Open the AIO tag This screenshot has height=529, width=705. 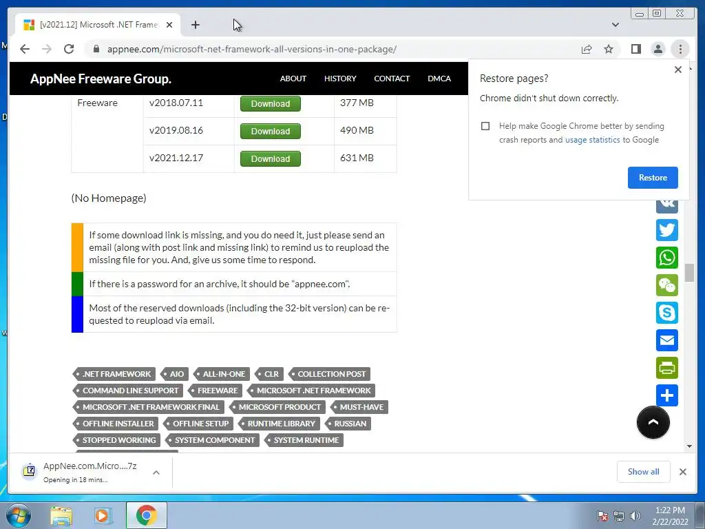174,374
